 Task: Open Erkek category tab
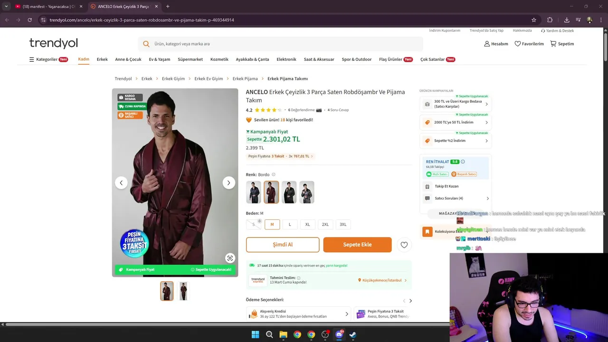click(102, 59)
